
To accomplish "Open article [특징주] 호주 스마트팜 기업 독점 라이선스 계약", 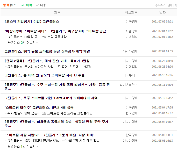I will 57,86.
